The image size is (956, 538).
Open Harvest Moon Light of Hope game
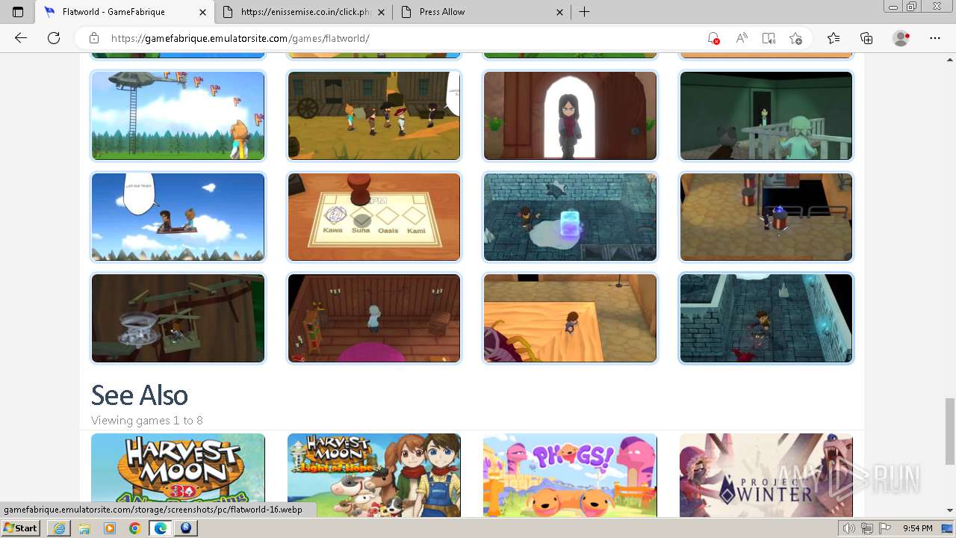[x=374, y=474]
